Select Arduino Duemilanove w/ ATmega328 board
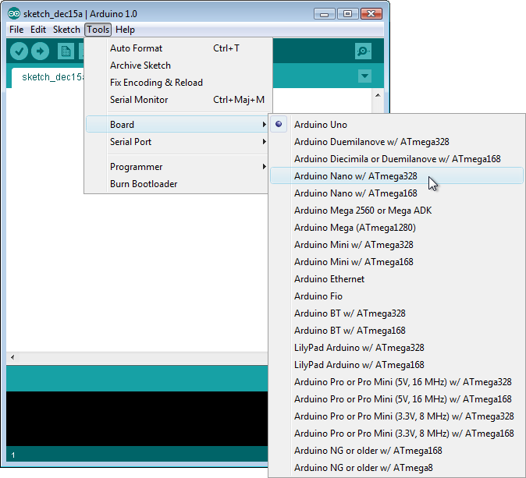 [397, 142]
